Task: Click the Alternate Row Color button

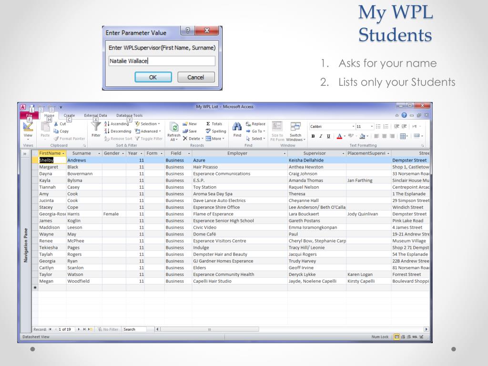Action: click(x=417, y=136)
